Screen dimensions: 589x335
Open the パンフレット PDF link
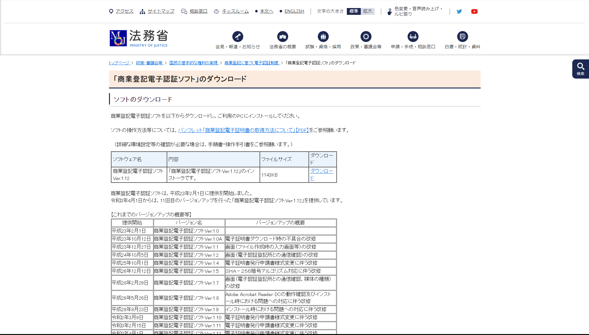click(x=243, y=130)
